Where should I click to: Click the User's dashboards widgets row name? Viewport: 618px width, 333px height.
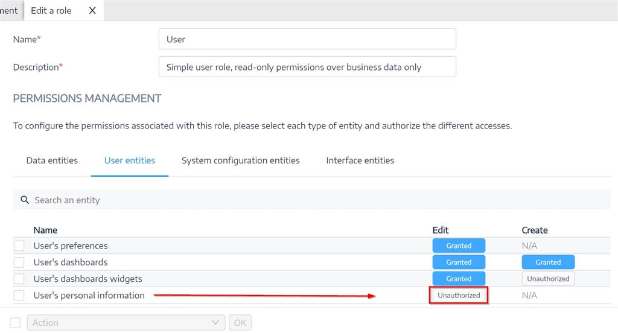click(x=88, y=279)
